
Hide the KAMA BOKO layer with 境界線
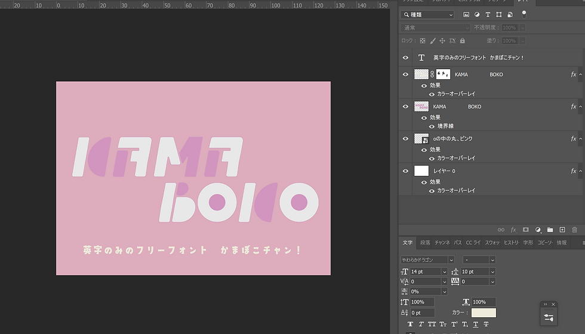[x=405, y=107]
